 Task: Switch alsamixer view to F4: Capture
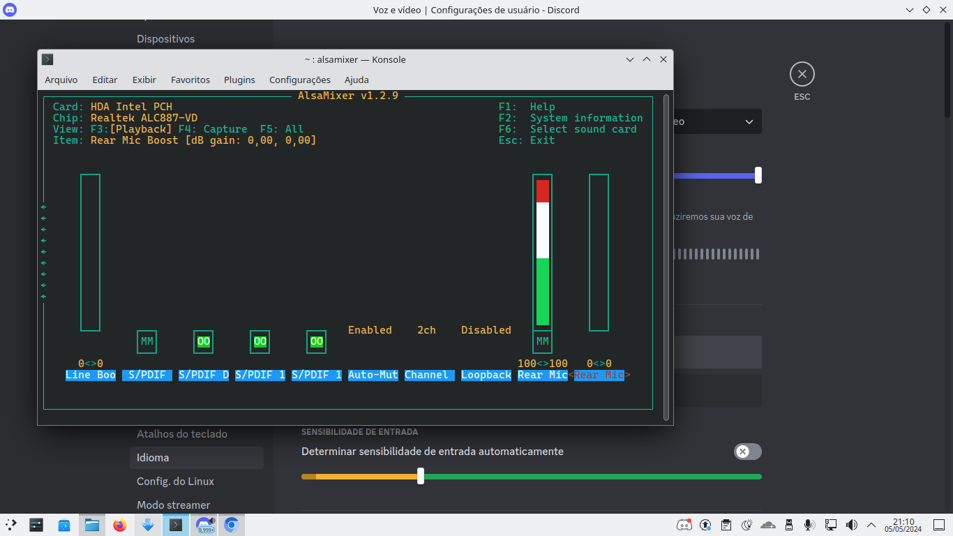(213, 129)
